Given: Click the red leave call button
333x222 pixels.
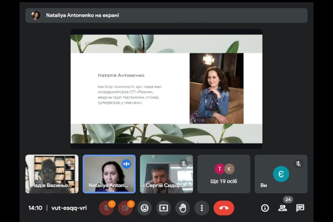Looking at the screenshot, I should click(224, 208).
